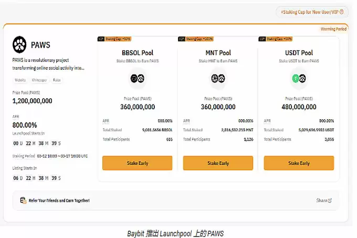Viewport: 357px width, 238px height.
Task: Click Refer Your Friends and Earn Together text
Action: point(59,200)
